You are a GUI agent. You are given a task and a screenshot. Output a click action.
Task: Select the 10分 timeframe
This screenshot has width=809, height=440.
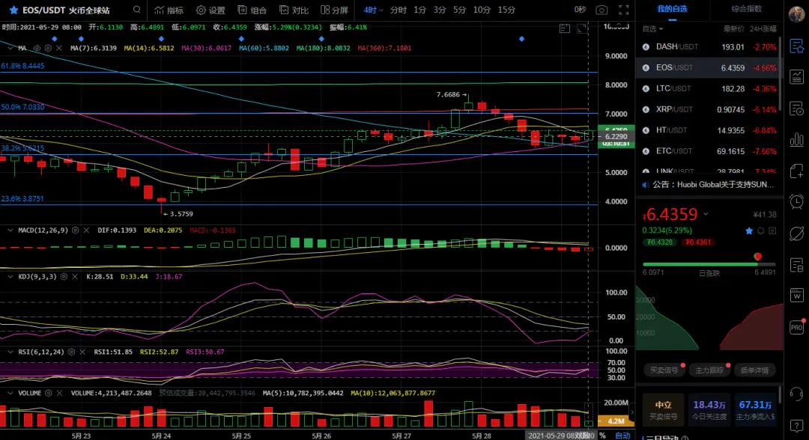click(482, 10)
